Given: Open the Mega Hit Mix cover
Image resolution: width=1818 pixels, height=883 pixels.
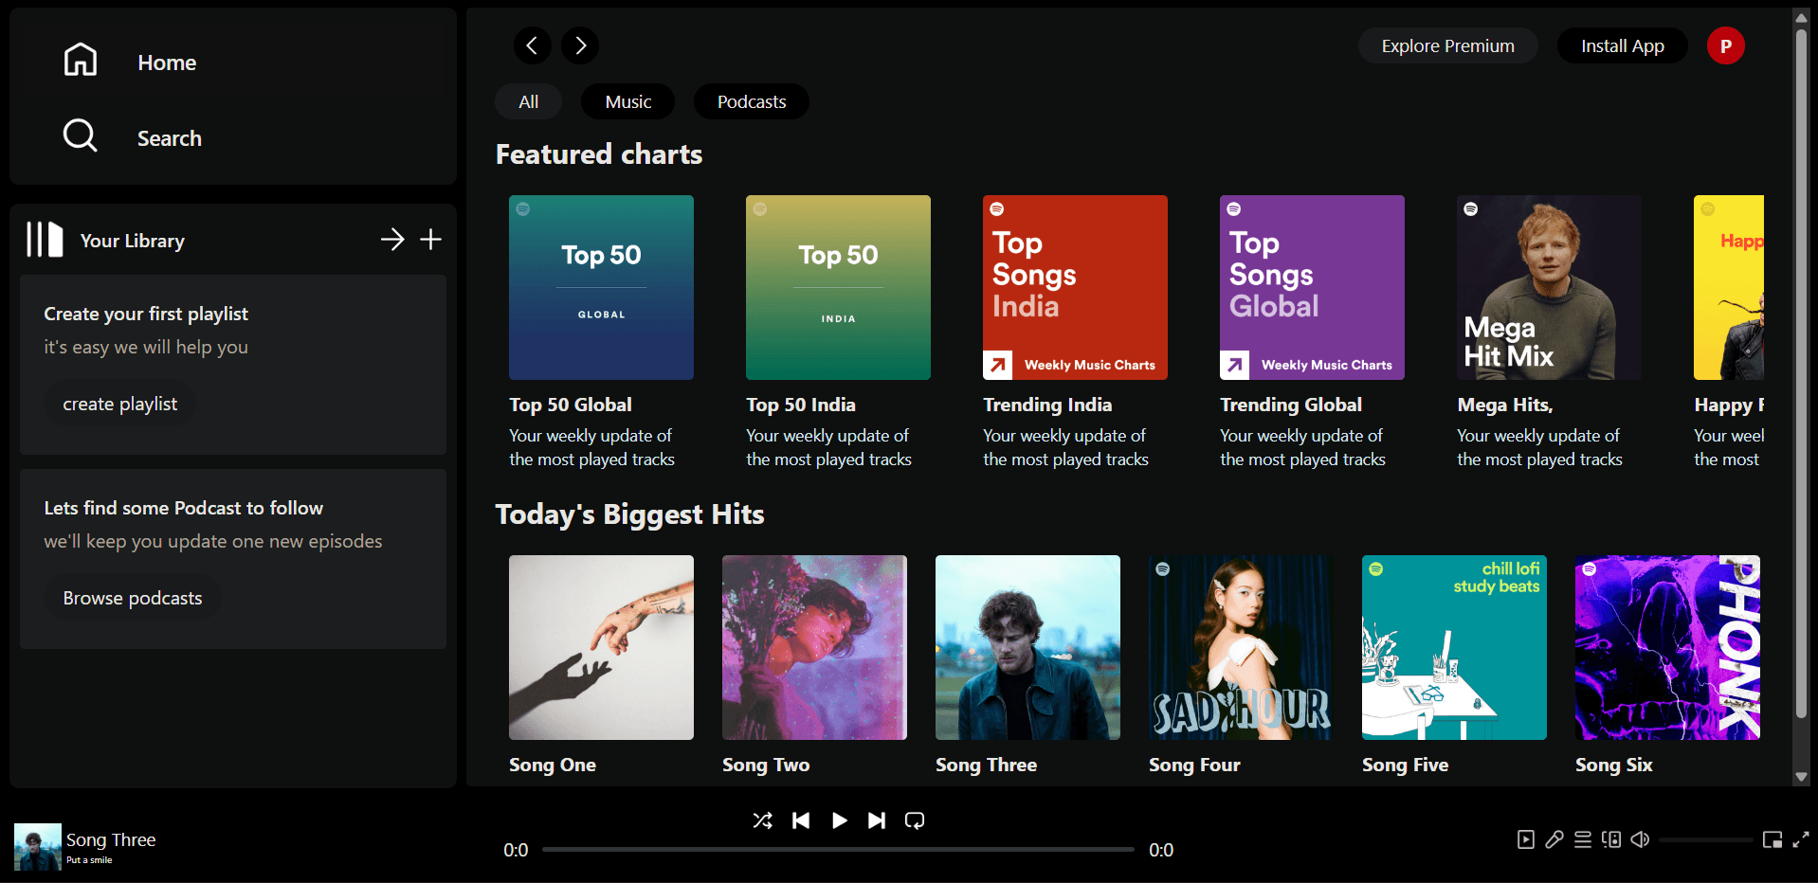Looking at the screenshot, I should [x=1549, y=287].
